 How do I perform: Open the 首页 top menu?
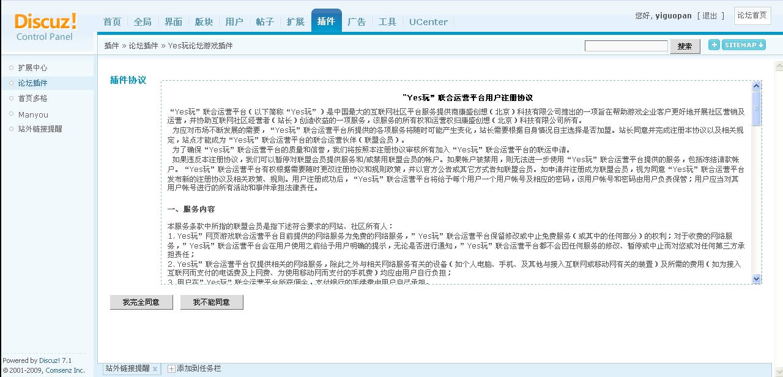coord(112,21)
